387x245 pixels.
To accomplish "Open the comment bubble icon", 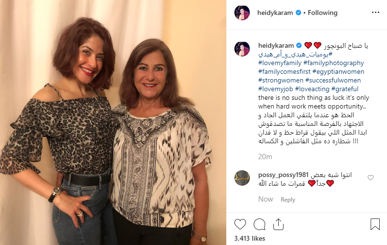I will (259, 224).
